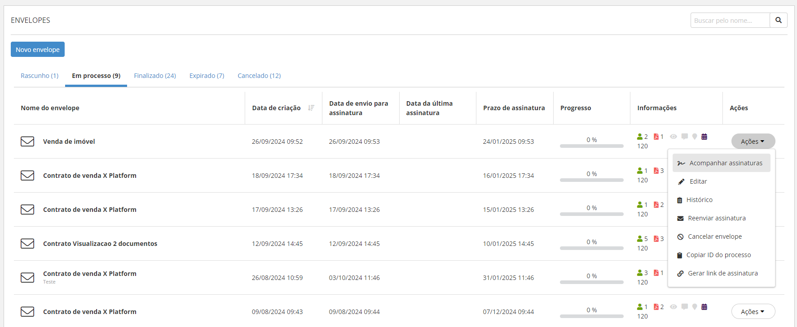The width and height of the screenshot is (797, 327).
Task: Collapse the Ações dropdown for Venda de imóvel
Action: tap(753, 142)
